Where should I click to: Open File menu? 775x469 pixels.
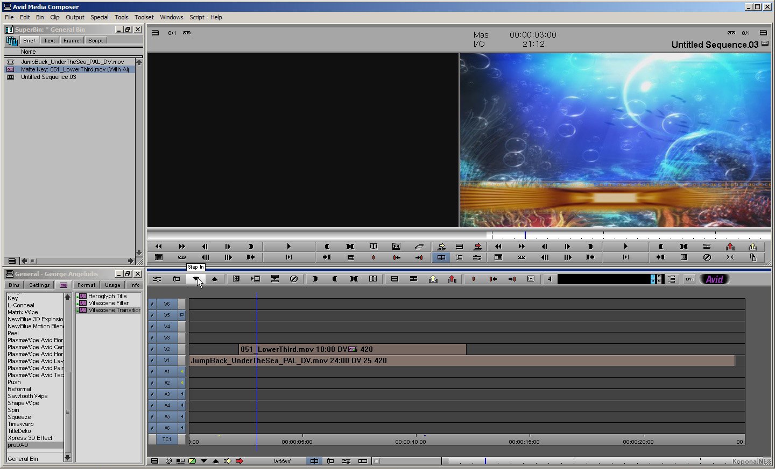tap(9, 17)
